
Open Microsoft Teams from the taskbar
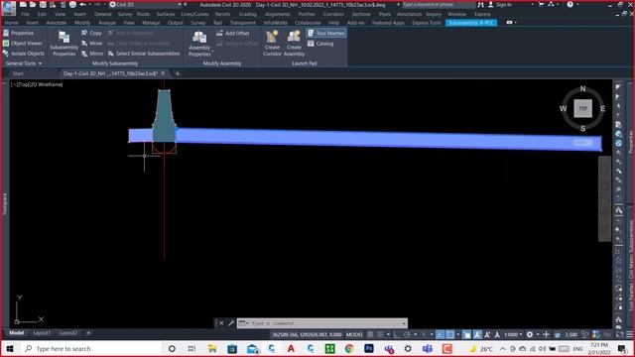tap(428, 348)
